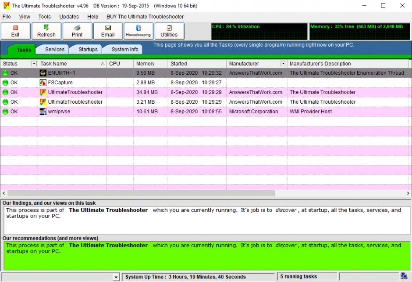The image size is (412, 282).
Task: Click the WMI Provider Host description
Action: pyautogui.click(x=311, y=112)
